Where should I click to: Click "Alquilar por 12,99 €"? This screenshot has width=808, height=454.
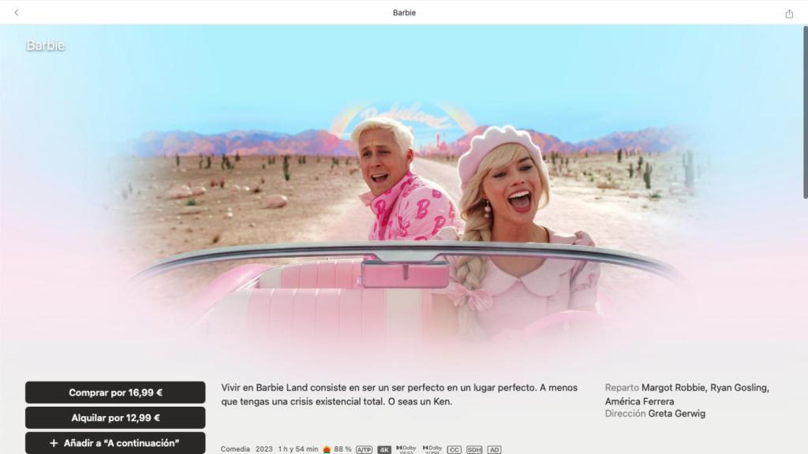click(x=115, y=418)
